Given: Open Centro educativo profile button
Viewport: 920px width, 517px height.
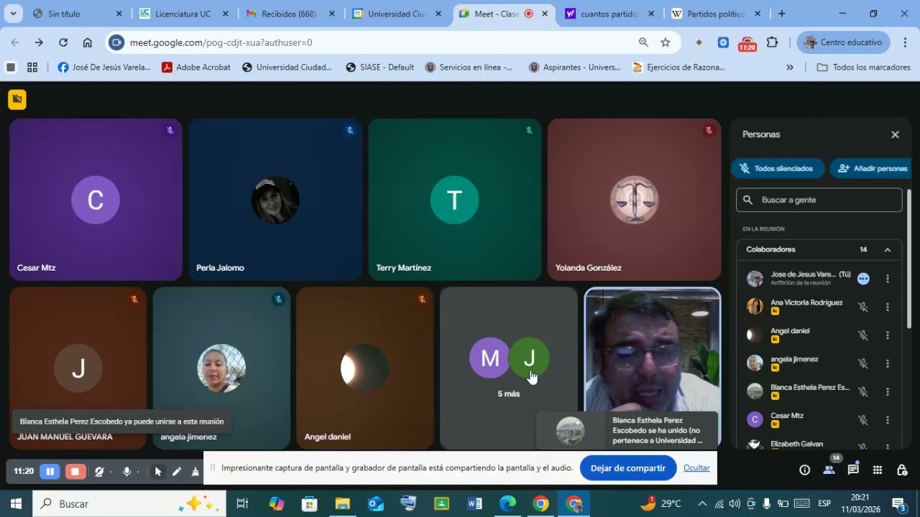Looking at the screenshot, I should pos(843,42).
